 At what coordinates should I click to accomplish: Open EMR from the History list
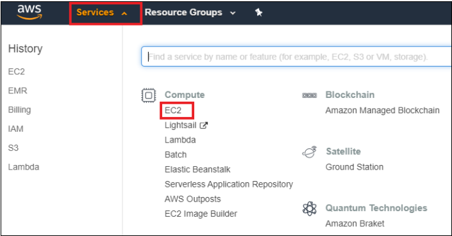17,91
